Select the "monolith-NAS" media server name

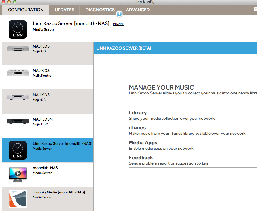point(45,168)
